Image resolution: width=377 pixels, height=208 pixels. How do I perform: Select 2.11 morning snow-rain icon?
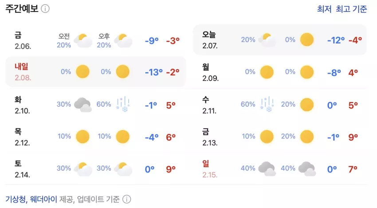267,104
